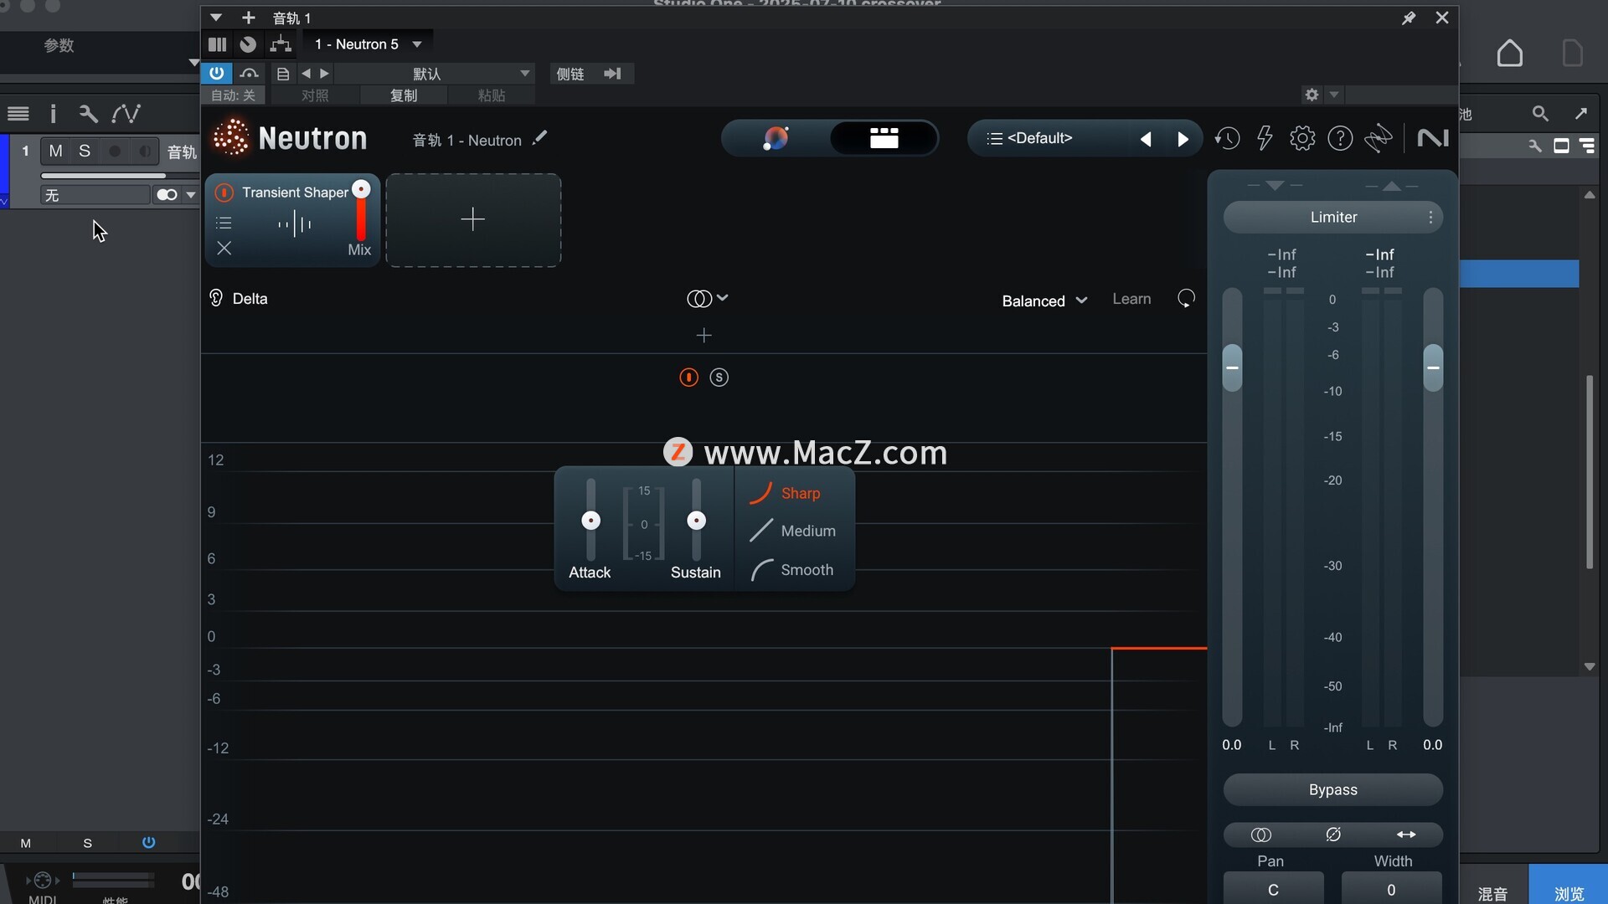Add a new insert with plus icon

249,18
